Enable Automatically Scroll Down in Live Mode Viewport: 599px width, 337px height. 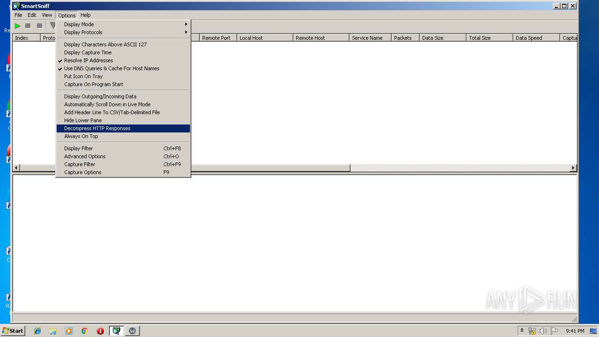tap(124, 104)
